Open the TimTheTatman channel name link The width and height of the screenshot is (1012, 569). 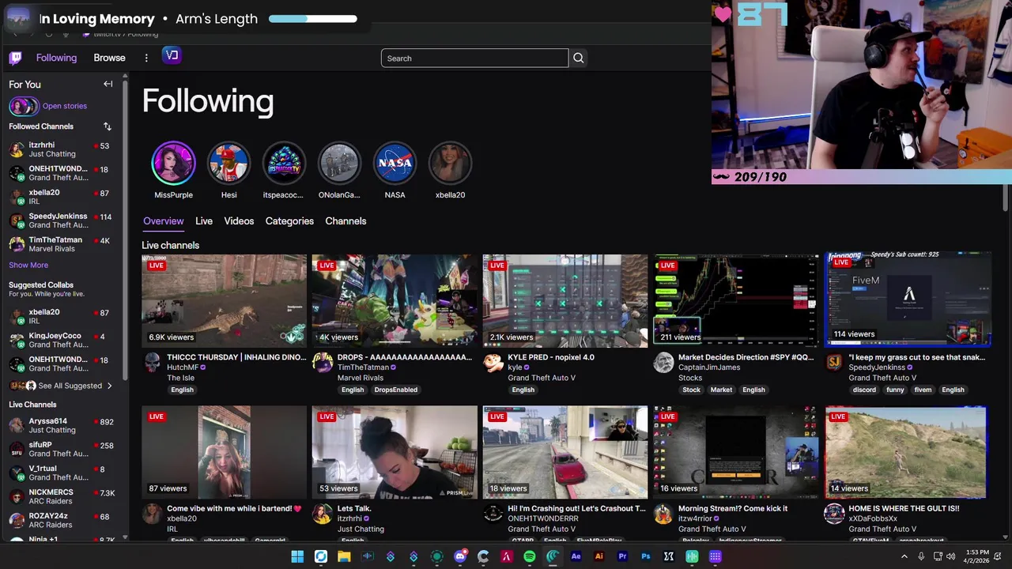point(363,367)
